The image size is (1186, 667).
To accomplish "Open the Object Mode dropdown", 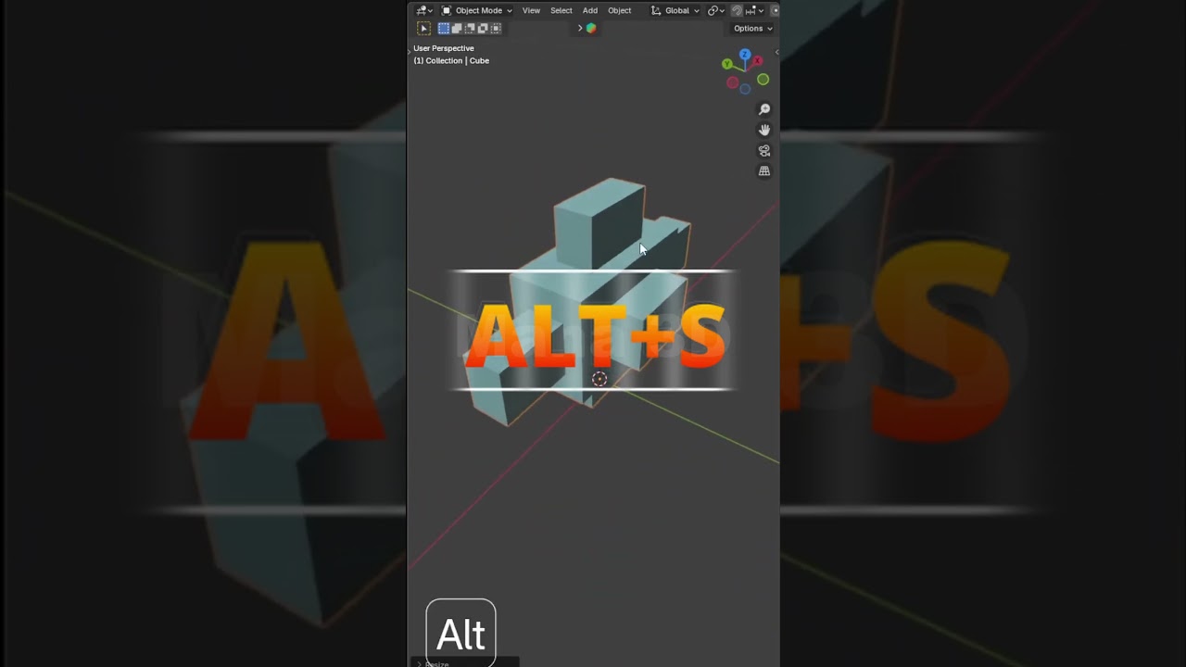I will [x=476, y=11].
